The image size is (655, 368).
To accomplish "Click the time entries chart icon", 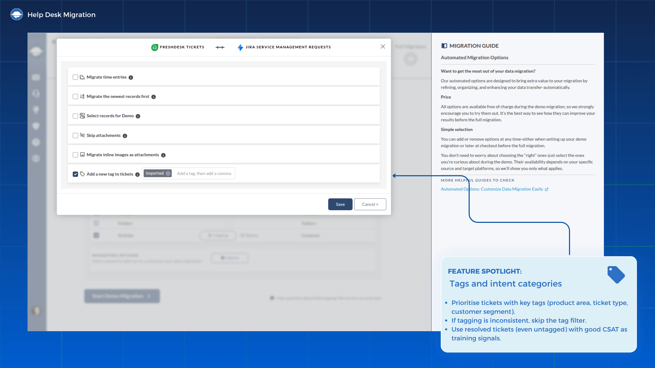I will pyautogui.click(x=82, y=77).
